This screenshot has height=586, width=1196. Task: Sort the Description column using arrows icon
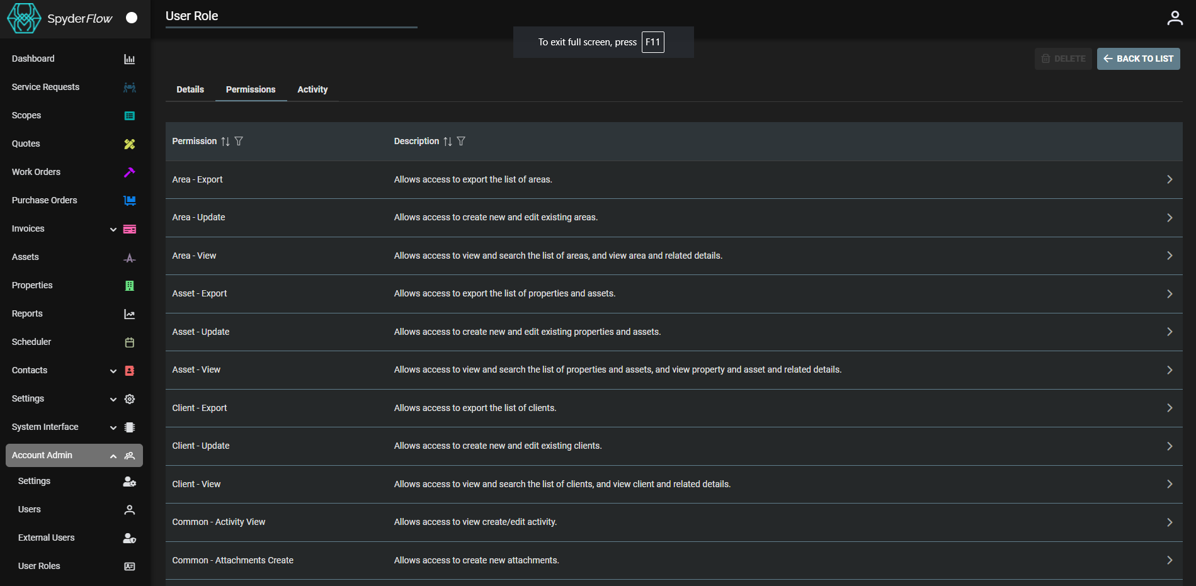click(x=447, y=142)
